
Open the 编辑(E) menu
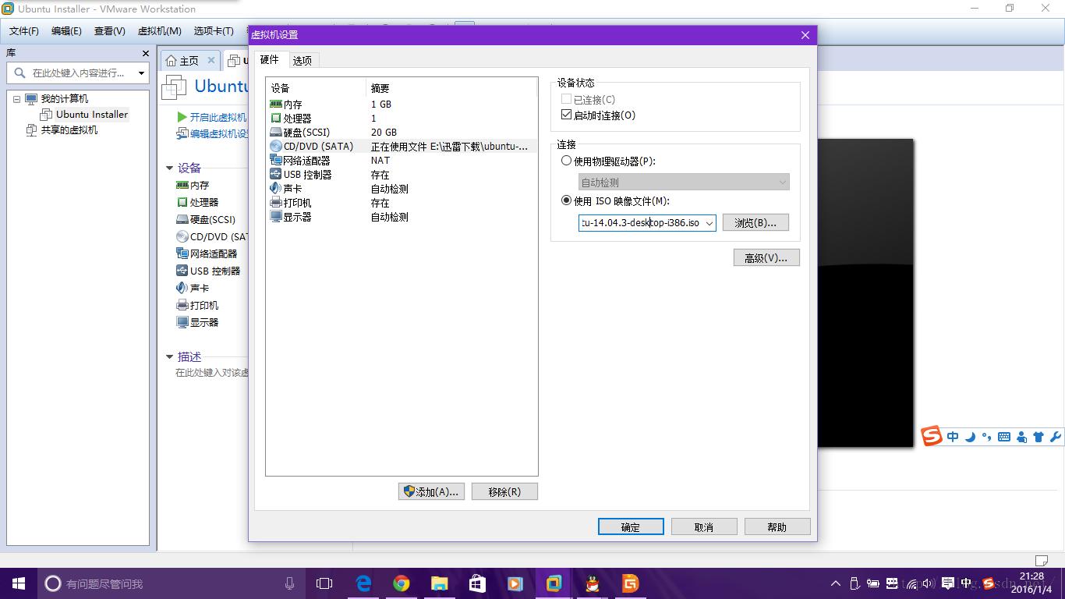(66, 31)
